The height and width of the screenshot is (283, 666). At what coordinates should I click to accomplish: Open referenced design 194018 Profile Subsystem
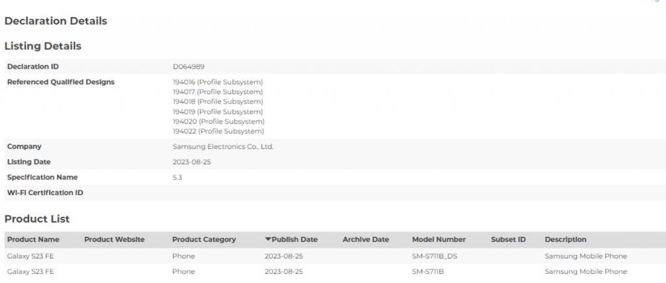[218, 102]
